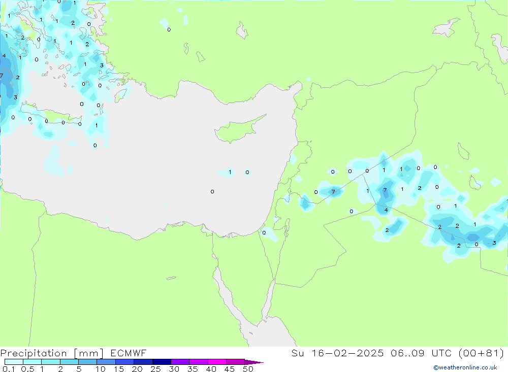Select the 'Su 16-02-2025' date text

point(337,353)
